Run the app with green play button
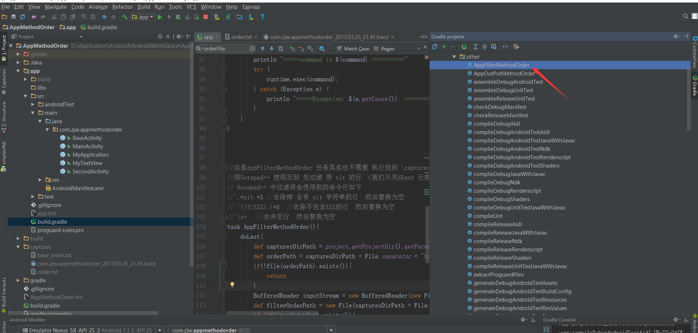698x333 pixels. point(160,17)
